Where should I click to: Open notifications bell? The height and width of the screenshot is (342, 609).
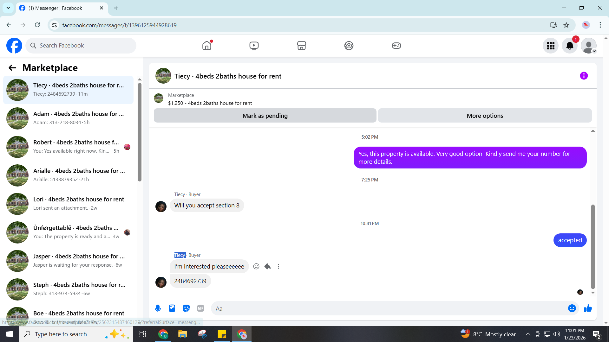coord(570,46)
